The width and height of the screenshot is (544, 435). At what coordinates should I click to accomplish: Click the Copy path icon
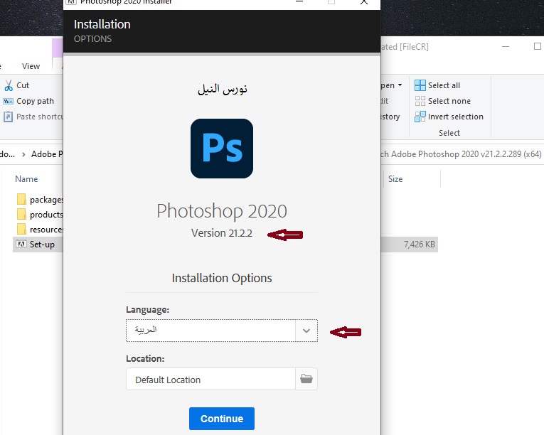point(8,101)
